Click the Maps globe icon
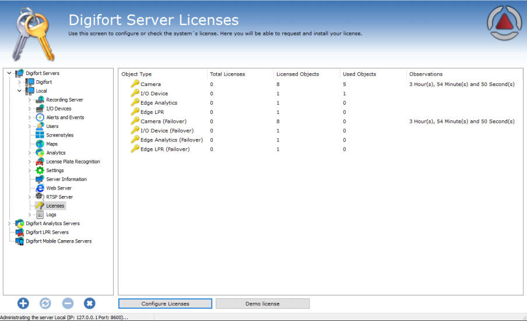The image size is (527, 321). [40, 144]
